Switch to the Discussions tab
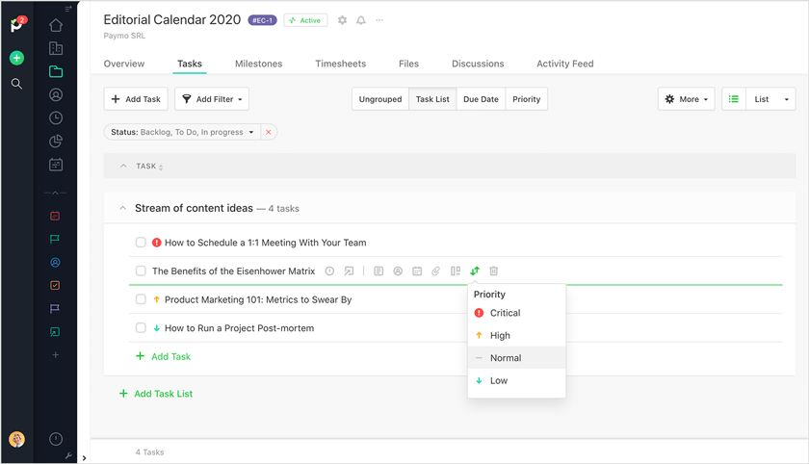The width and height of the screenshot is (809, 464). pyautogui.click(x=478, y=64)
